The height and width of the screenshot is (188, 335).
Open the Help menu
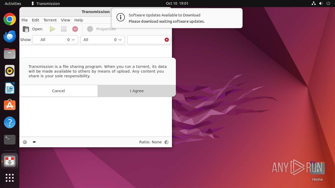(79, 20)
